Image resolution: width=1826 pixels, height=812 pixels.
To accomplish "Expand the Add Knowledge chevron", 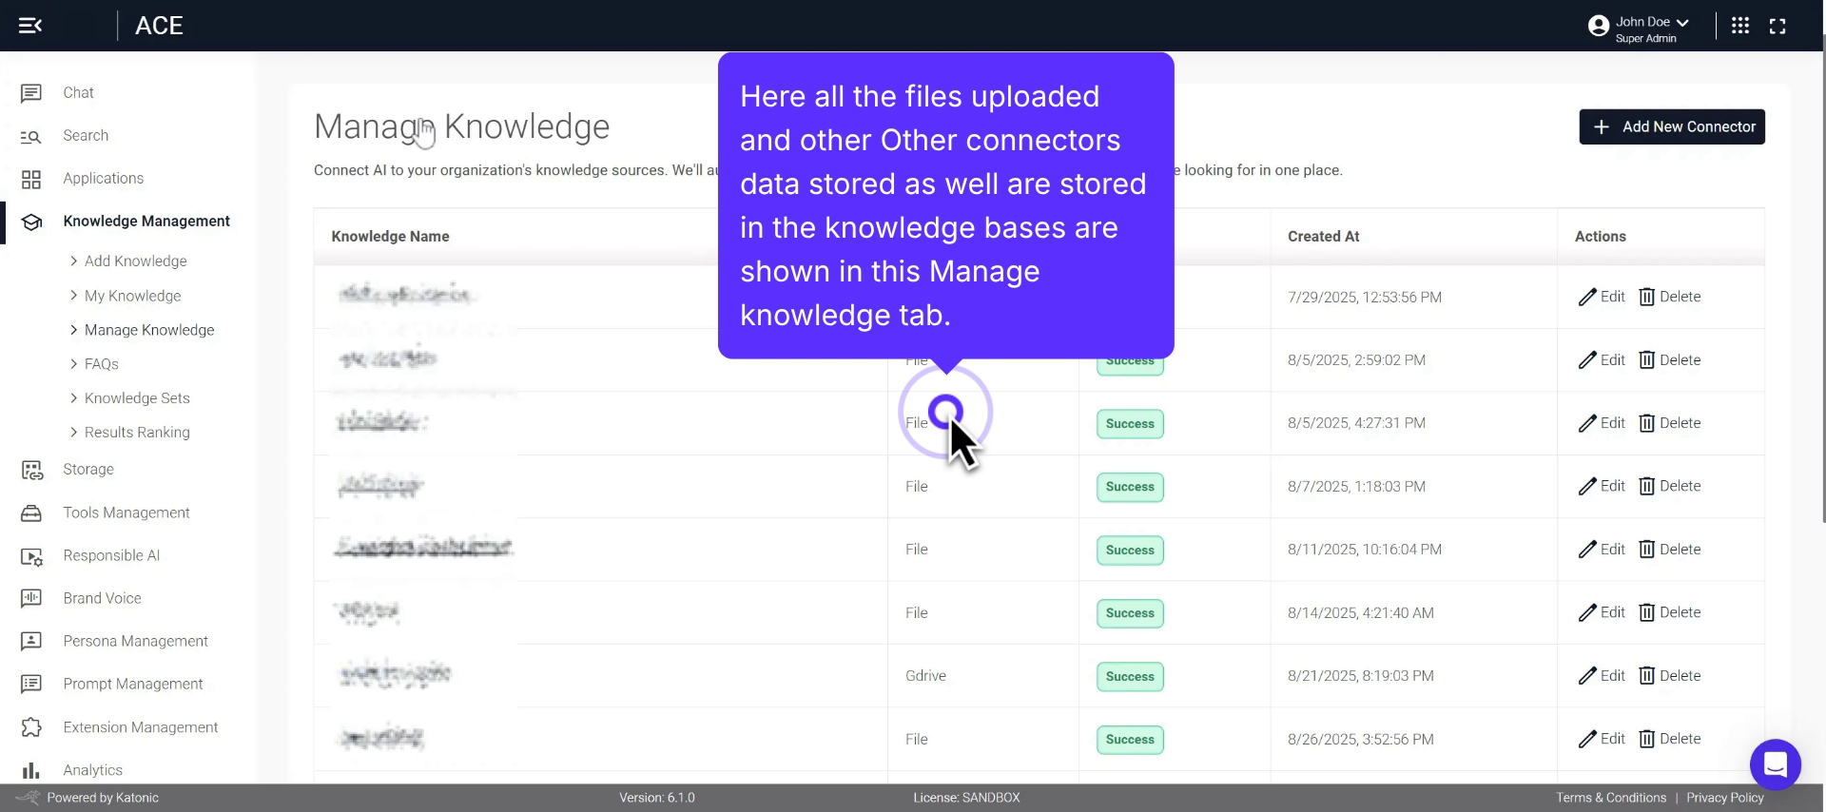I will 73,261.
